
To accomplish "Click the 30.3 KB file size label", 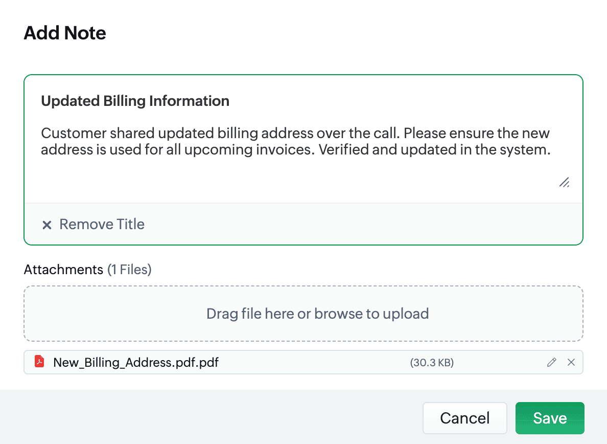I will pyautogui.click(x=432, y=363).
